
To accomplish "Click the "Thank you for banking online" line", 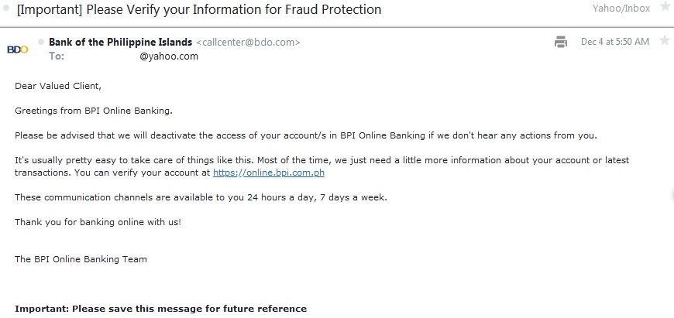I will 98,222.
